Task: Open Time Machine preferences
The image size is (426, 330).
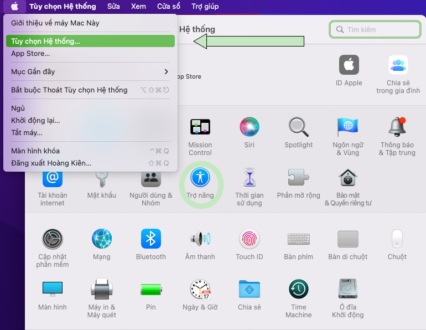Action: (x=298, y=298)
